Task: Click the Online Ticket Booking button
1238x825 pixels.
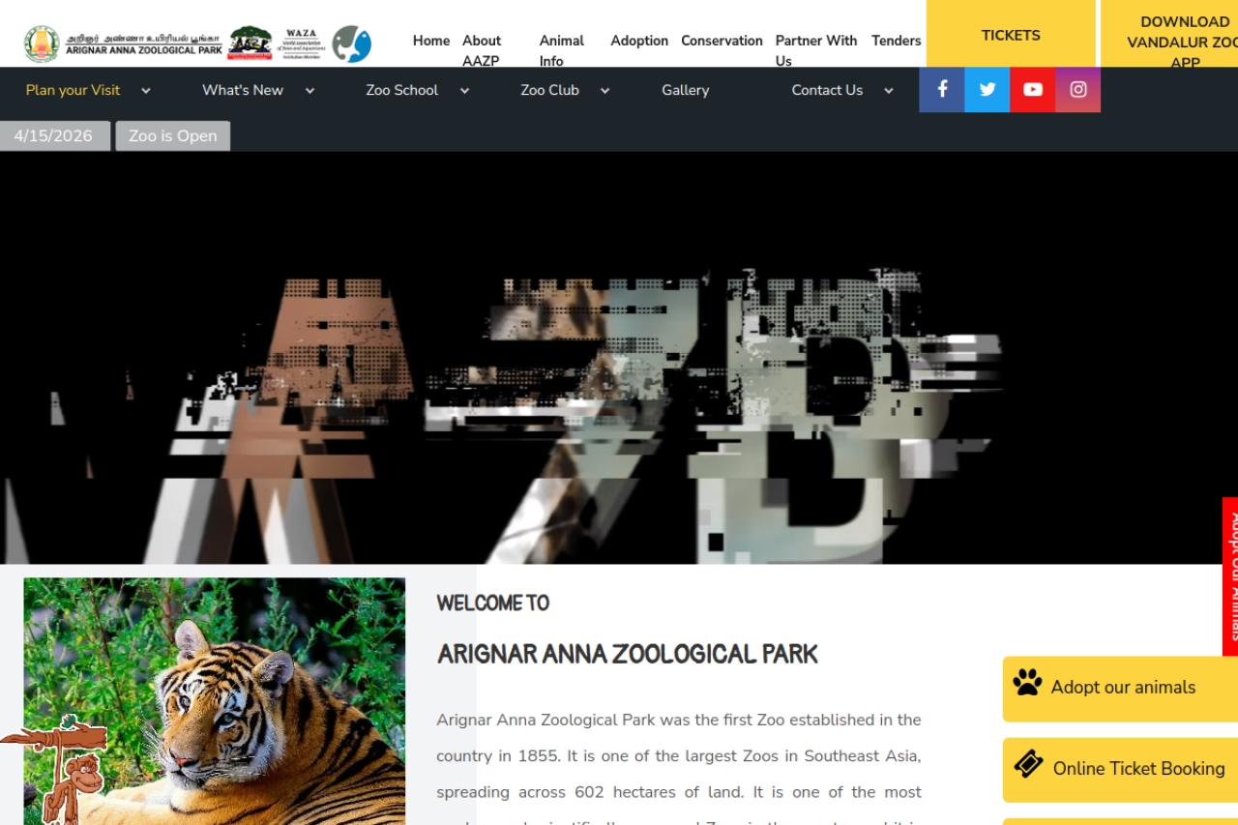Action: click(1120, 770)
